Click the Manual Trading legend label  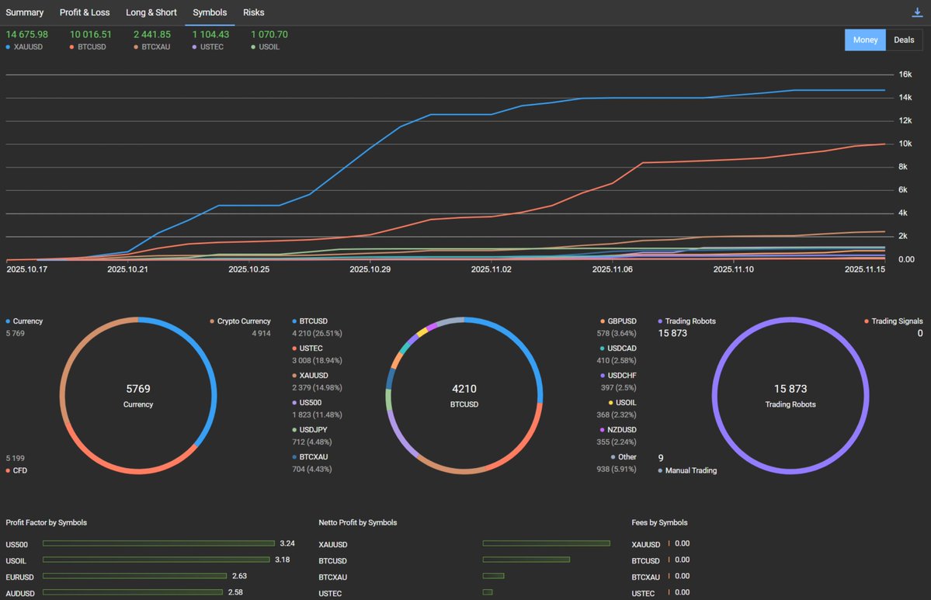[687, 470]
